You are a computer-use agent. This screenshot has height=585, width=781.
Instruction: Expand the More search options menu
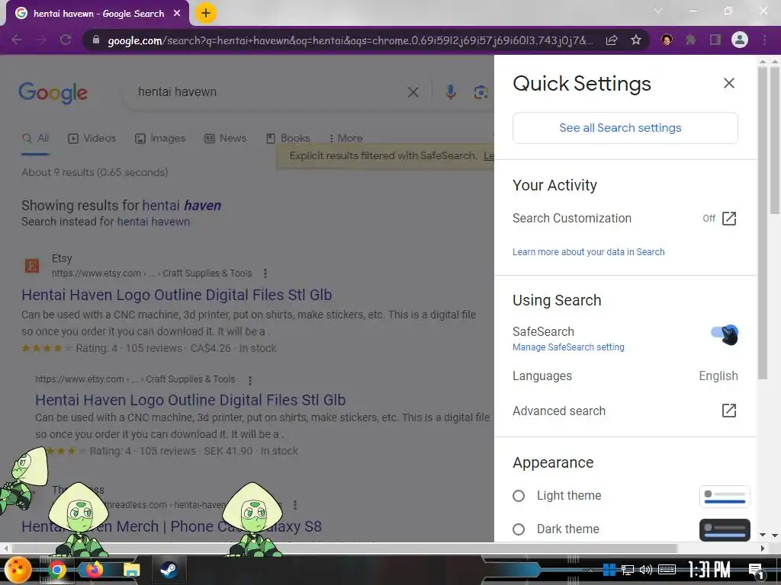(x=346, y=139)
